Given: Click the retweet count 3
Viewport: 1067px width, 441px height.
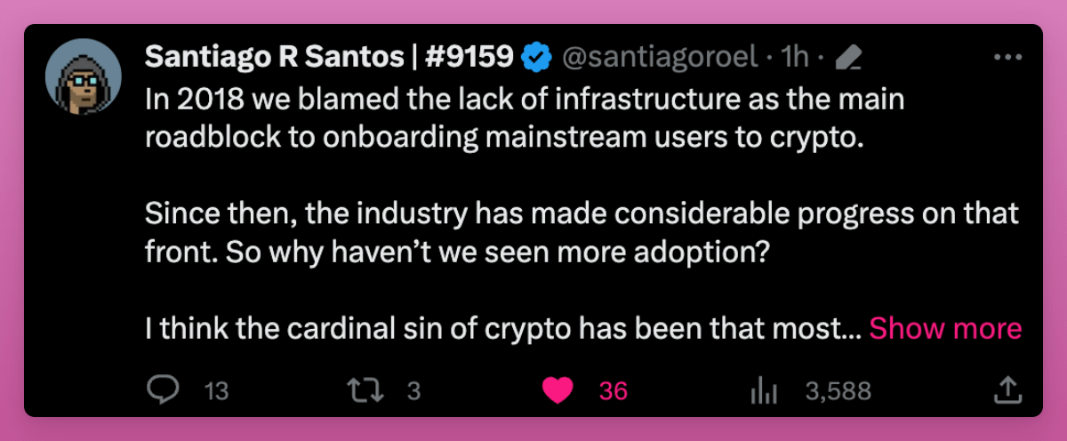Looking at the screenshot, I should click(413, 391).
